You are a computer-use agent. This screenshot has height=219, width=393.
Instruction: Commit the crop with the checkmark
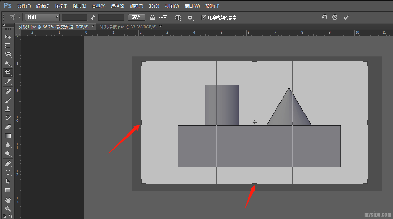[346, 17]
